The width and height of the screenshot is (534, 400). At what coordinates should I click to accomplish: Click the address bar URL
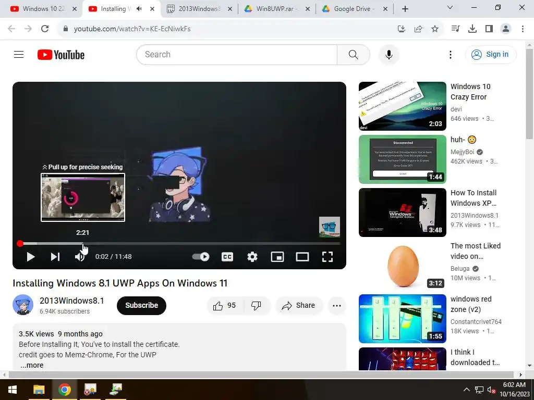[132, 29]
